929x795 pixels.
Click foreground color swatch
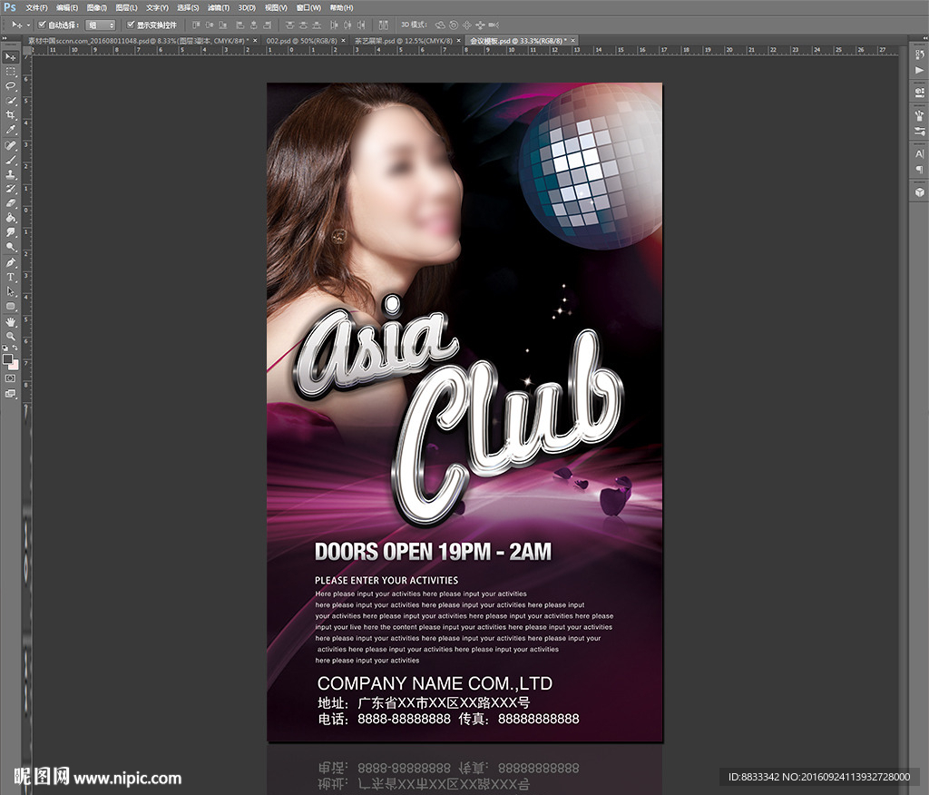[7, 358]
